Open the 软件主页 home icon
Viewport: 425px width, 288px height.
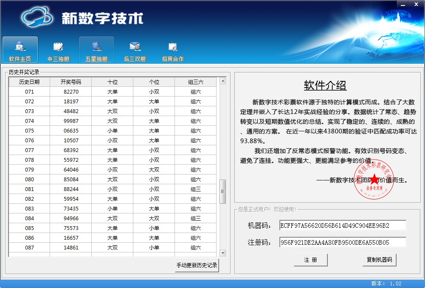[x=20, y=46]
